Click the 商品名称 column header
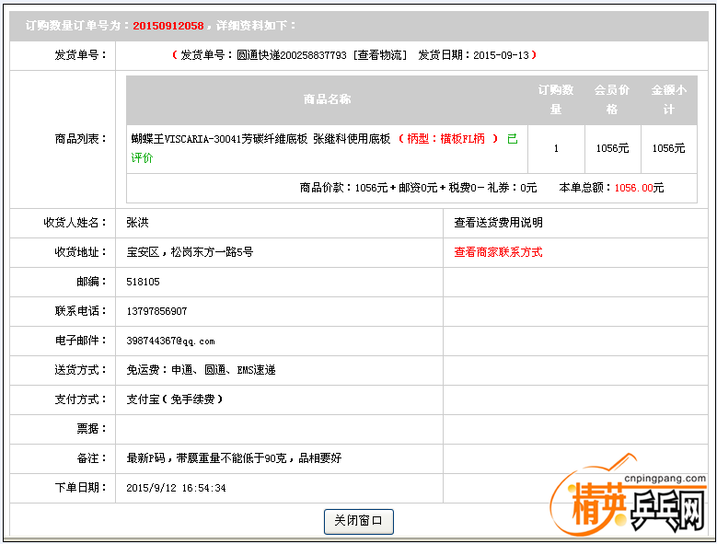717x544 pixels. coord(327,99)
